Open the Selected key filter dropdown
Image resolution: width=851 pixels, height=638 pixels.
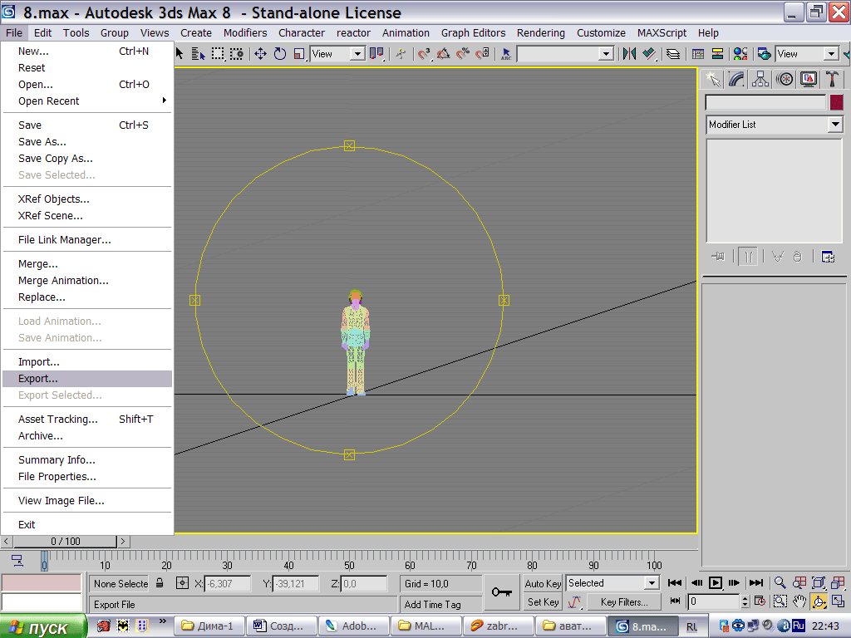[x=612, y=583]
